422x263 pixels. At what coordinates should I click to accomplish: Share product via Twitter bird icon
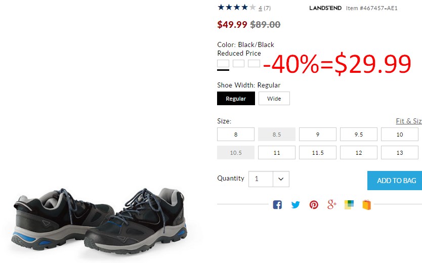296,205
